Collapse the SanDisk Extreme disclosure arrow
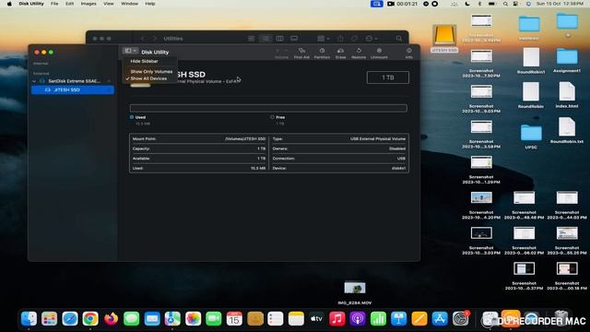Viewport: 590px width, 332px height. point(34,81)
